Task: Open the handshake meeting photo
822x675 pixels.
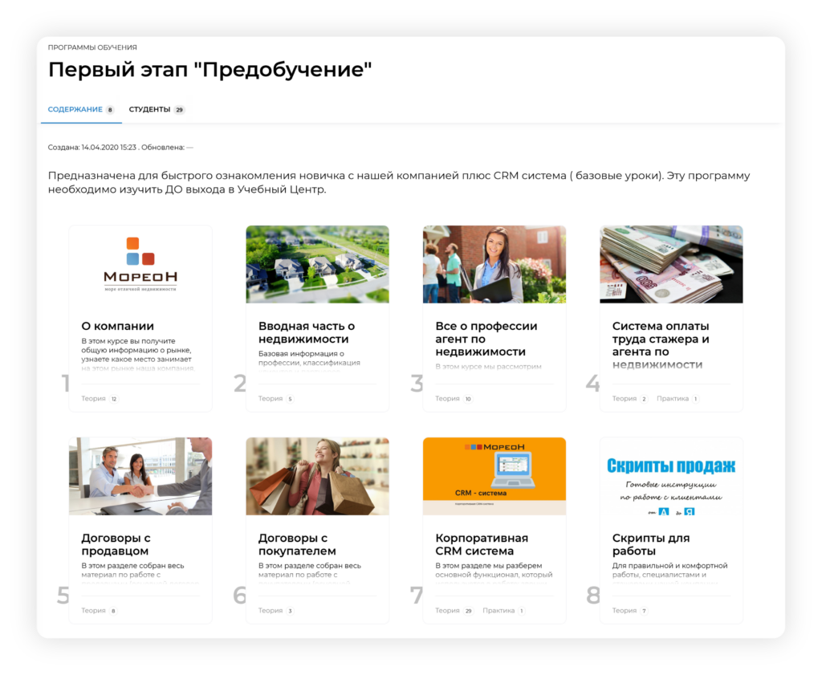Action: click(x=140, y=477)
